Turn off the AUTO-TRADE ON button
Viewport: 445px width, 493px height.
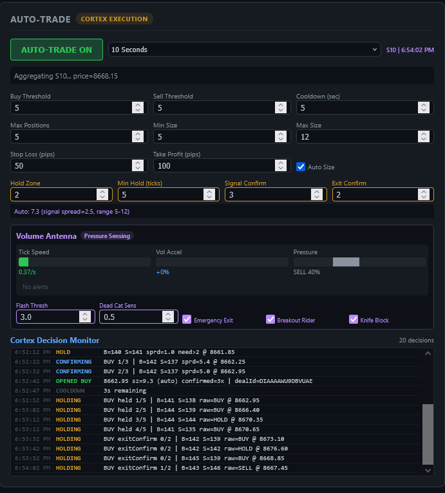(56, 50)
